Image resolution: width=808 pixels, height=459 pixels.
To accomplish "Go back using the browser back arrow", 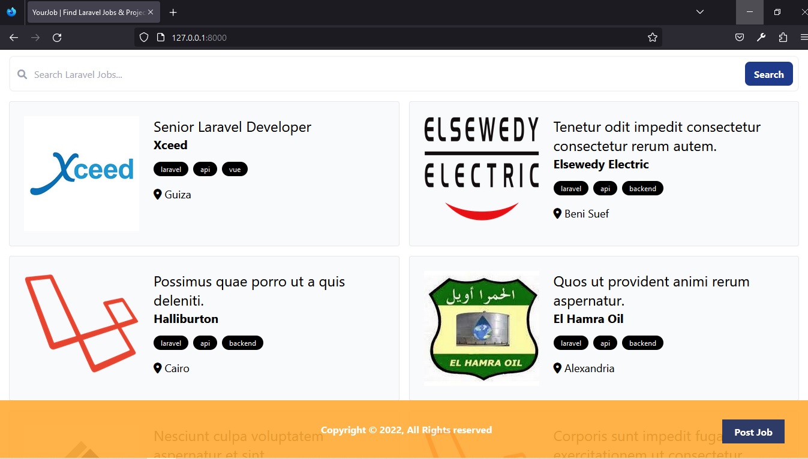I will coord(14,38).
